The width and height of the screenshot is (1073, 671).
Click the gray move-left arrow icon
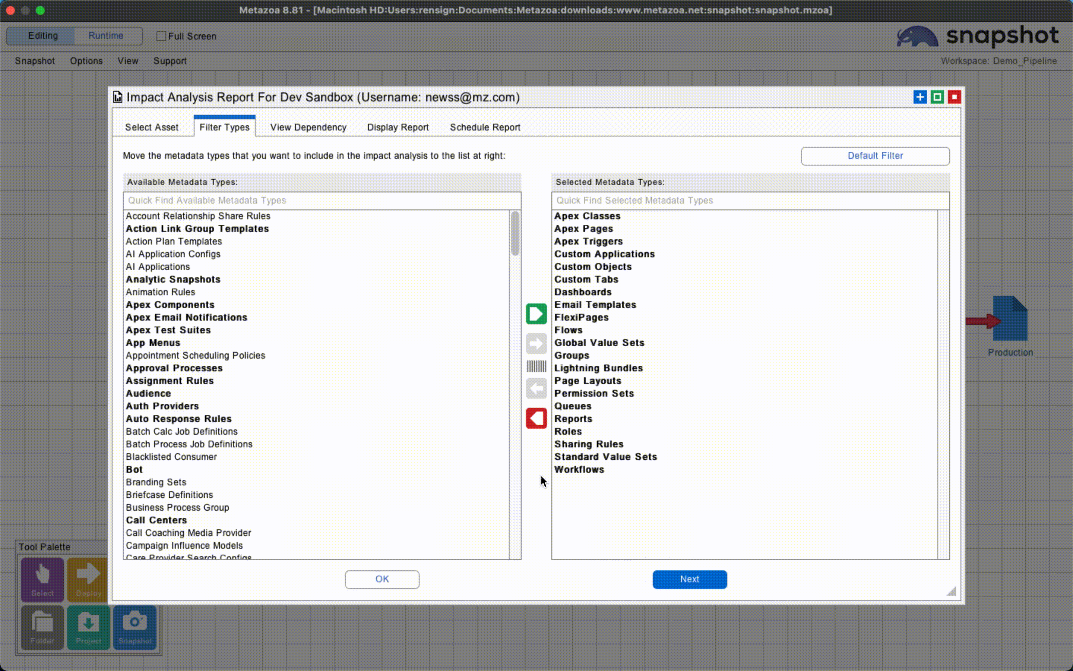pyautogui.click(x=536, y=389)
